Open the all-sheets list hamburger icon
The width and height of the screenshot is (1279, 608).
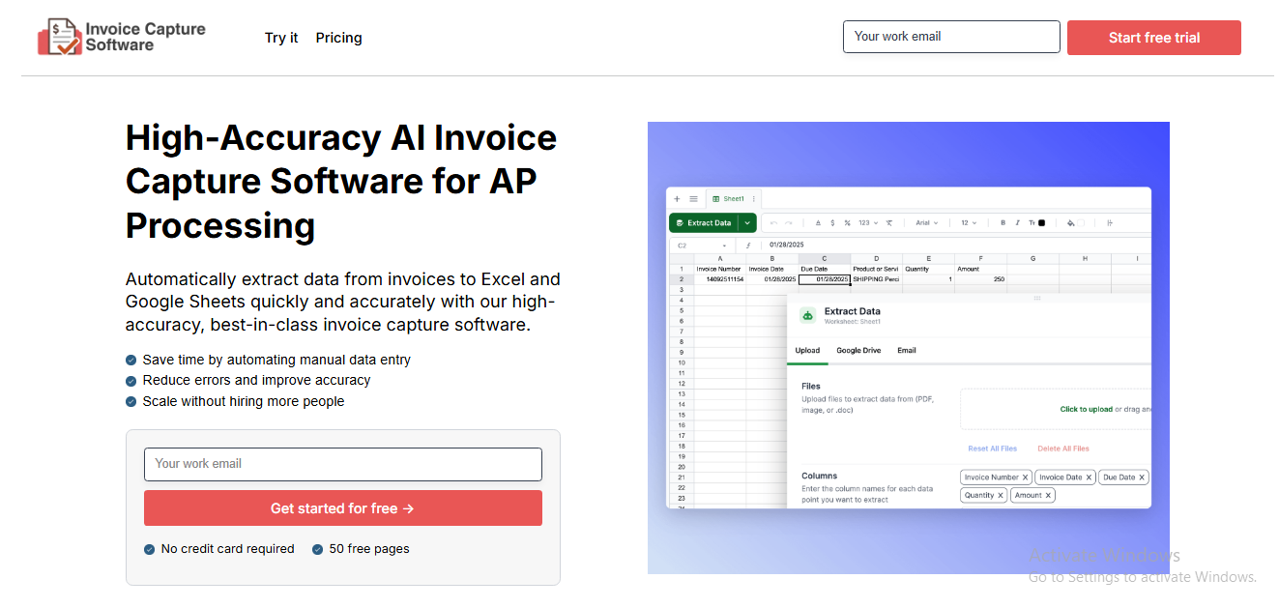(693, 199)
